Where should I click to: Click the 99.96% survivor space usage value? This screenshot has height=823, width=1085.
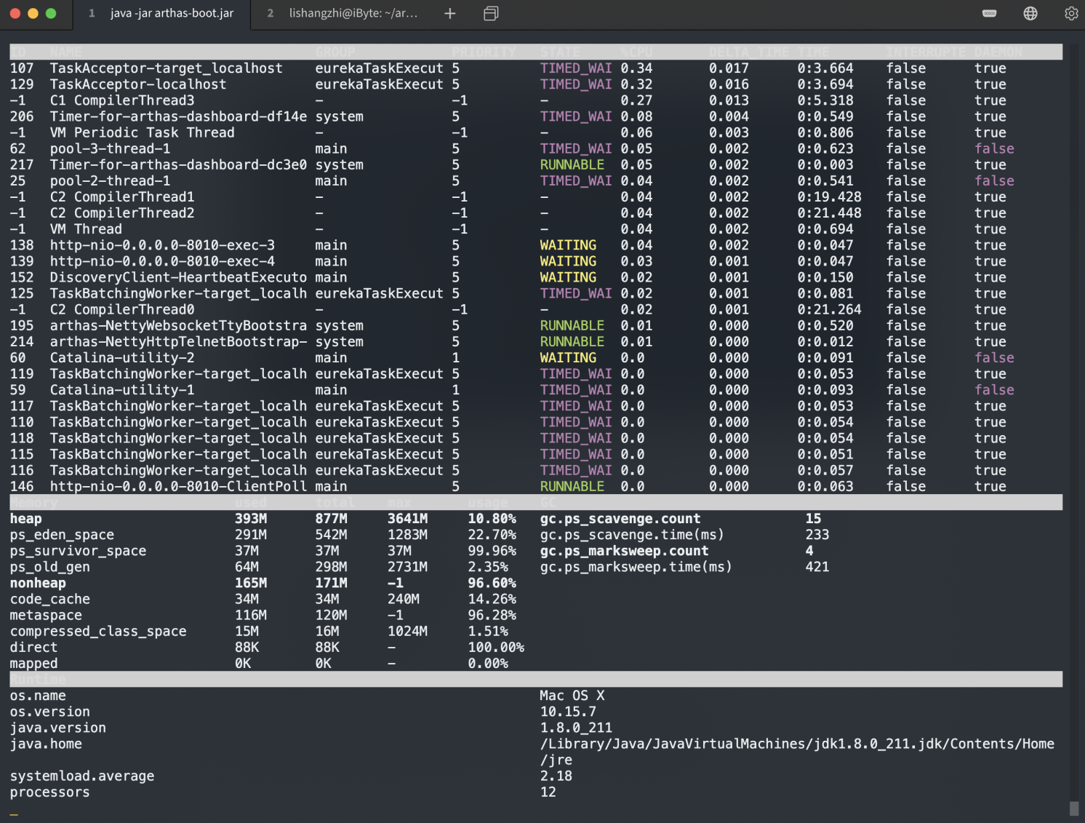(492, 551)
